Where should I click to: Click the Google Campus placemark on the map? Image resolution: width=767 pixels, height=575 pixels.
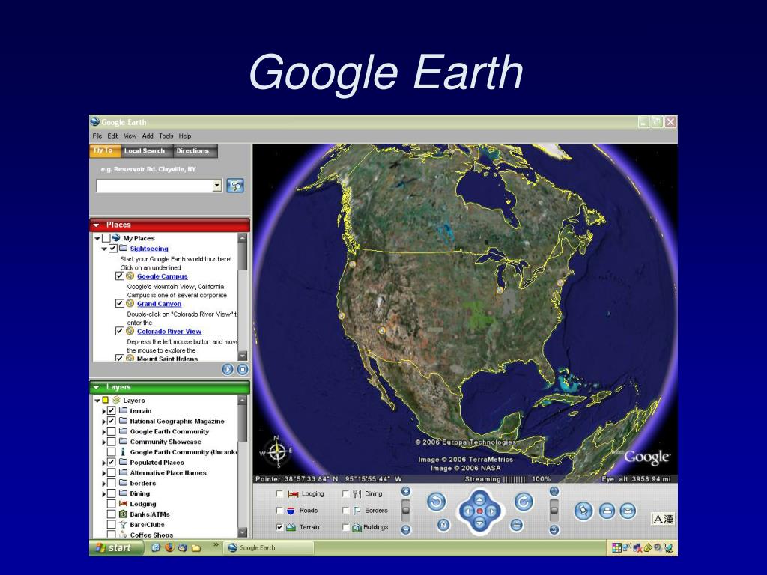pos(342,317)
